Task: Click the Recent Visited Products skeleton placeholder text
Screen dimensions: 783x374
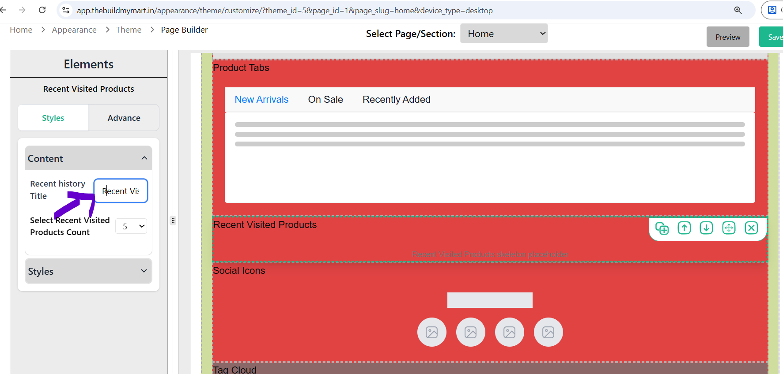Action: pos(490,254)
